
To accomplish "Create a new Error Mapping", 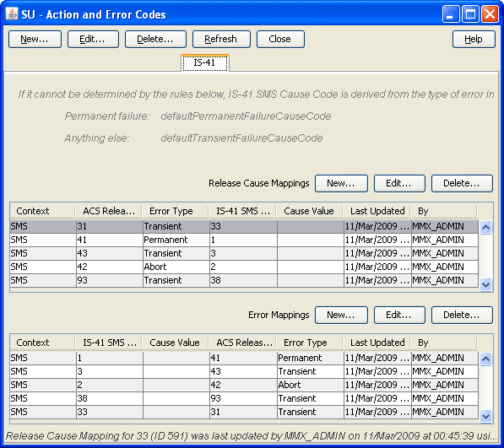I will click(341, 315).
